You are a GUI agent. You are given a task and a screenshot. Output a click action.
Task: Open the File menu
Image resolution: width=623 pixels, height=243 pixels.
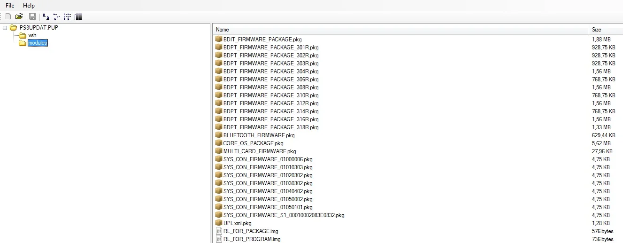point(10,6)
